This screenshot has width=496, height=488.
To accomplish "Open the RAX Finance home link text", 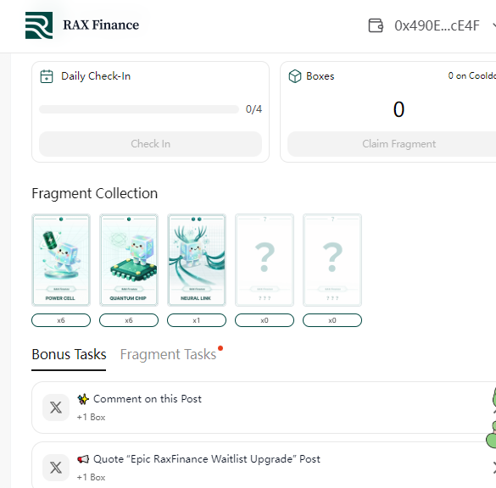I will pos(101,25).
